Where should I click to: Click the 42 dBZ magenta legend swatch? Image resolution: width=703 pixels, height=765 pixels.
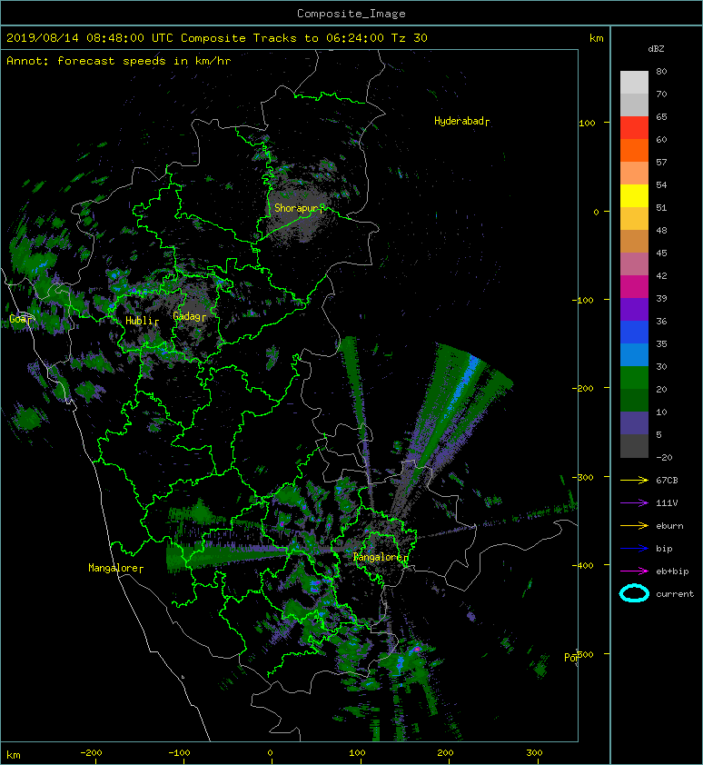pyautogui.click(x=634, y=286)
